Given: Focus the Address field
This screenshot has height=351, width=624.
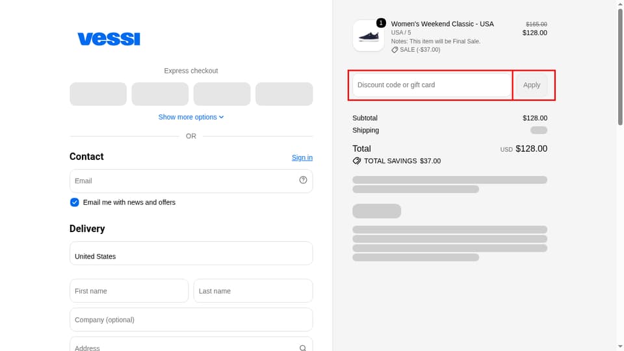Looking at the screenshot, I should pos(191,345).
